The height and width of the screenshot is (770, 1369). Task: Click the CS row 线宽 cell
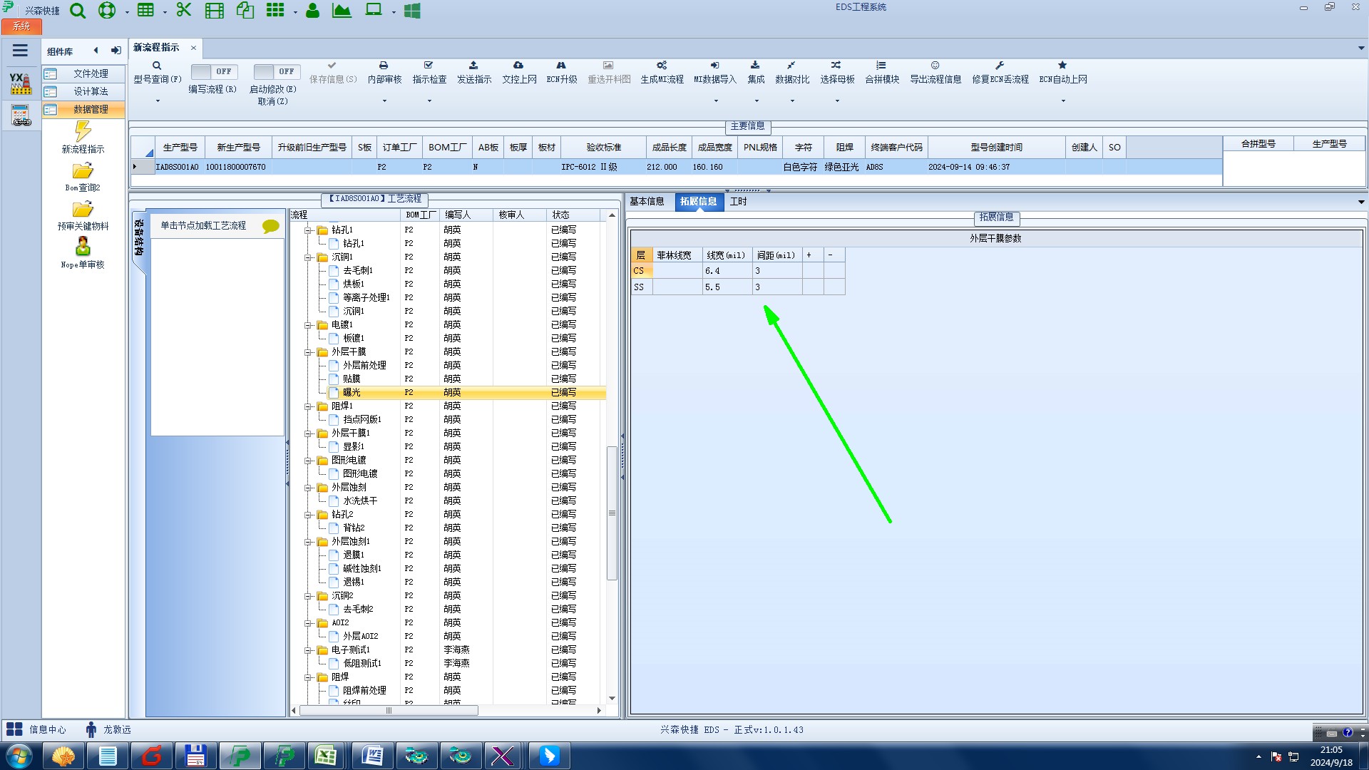pos(727,271)
